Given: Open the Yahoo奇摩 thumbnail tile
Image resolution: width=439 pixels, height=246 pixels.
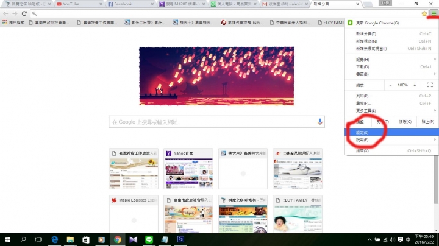Looking at the screenshot, I should point(188,169).
